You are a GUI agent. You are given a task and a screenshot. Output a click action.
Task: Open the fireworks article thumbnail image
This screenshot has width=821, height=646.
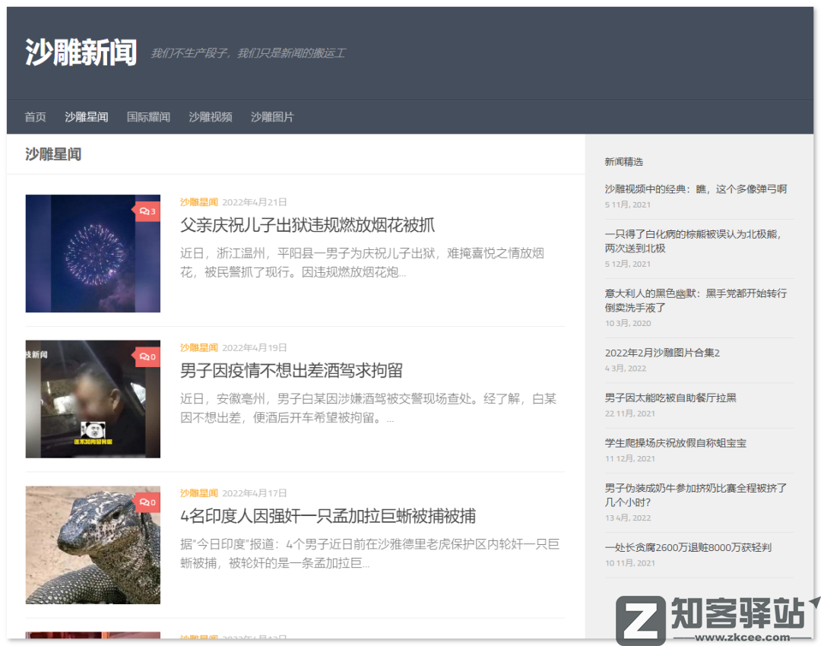93,253
